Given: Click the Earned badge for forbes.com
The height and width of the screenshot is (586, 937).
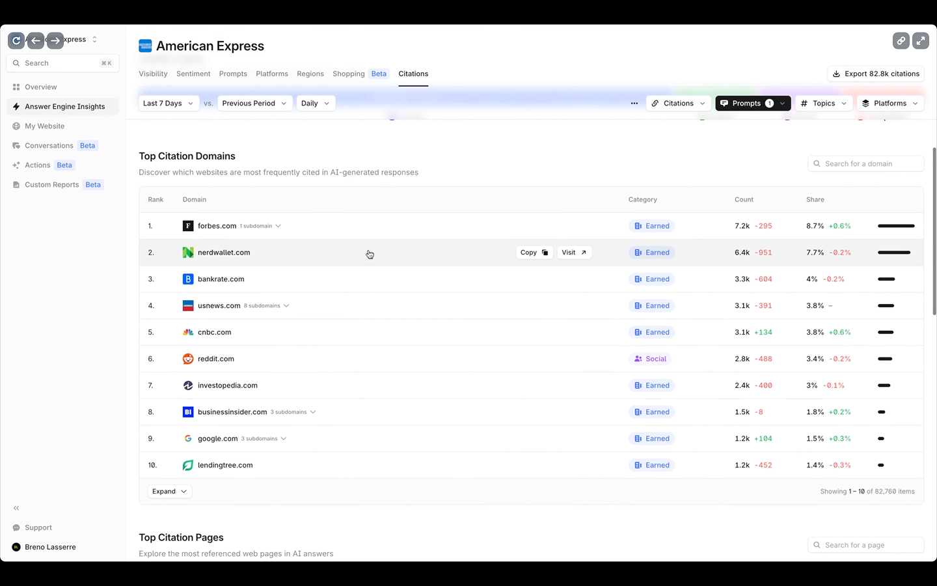Looking at the screenshot, I should [x=651, y=226].
